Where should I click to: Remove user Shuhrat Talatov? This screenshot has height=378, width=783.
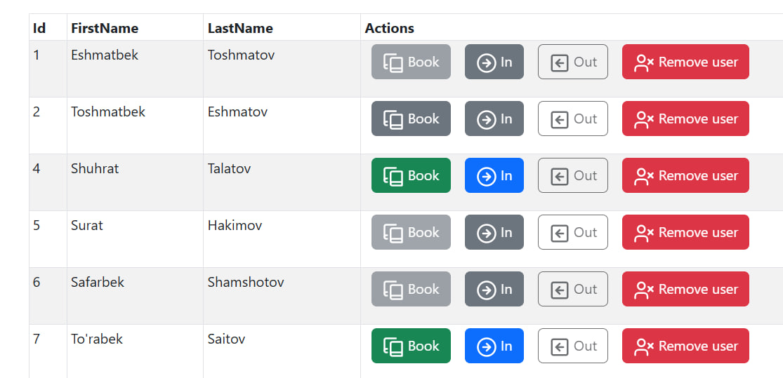click(685, 176)
